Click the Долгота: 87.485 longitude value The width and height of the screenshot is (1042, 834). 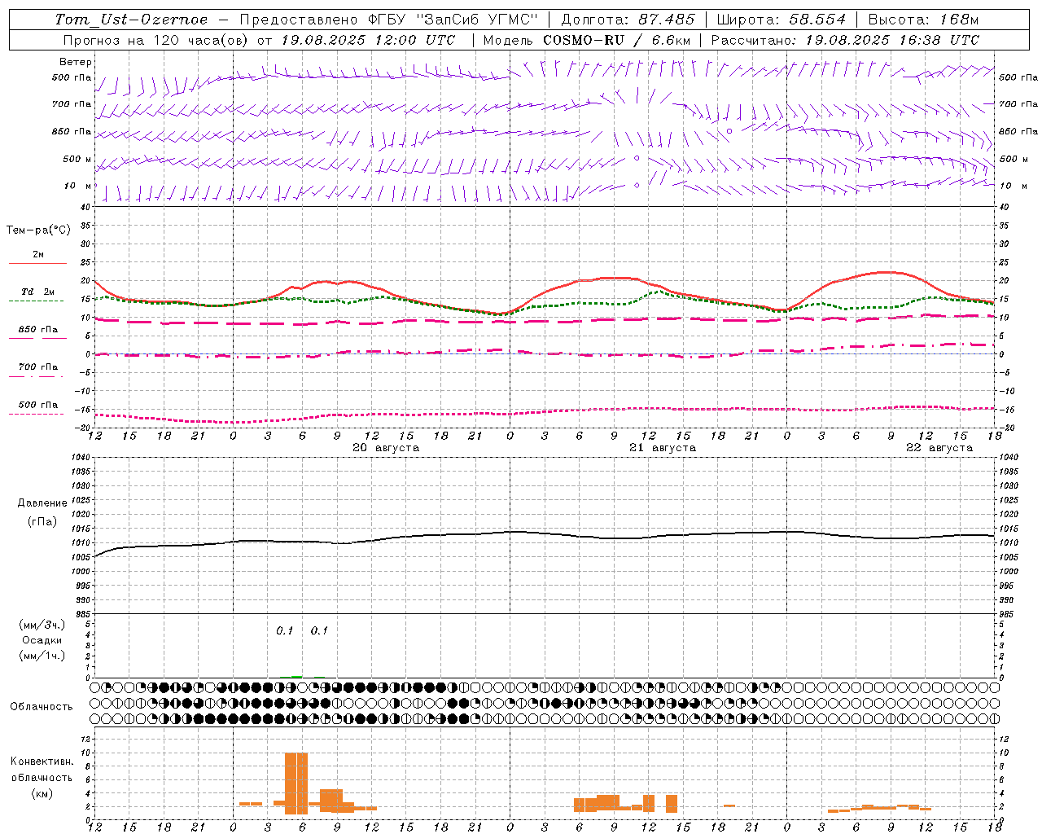[628, 20]
